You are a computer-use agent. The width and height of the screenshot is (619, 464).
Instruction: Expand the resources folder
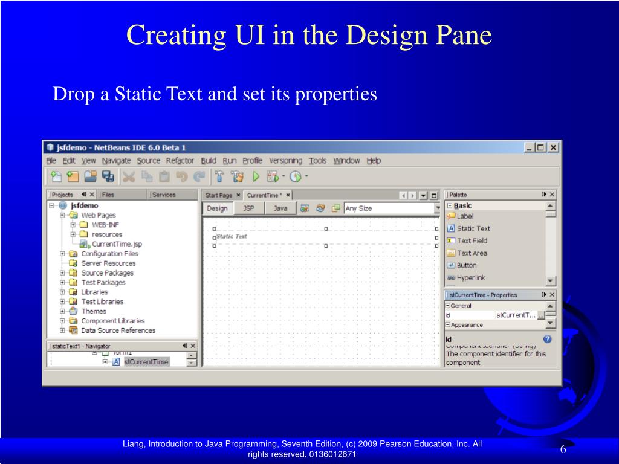[73, 234]
